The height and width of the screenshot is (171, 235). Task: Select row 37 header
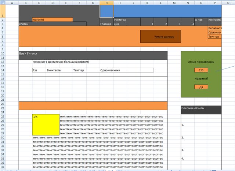pyautogui.click(x=3, y=167)
